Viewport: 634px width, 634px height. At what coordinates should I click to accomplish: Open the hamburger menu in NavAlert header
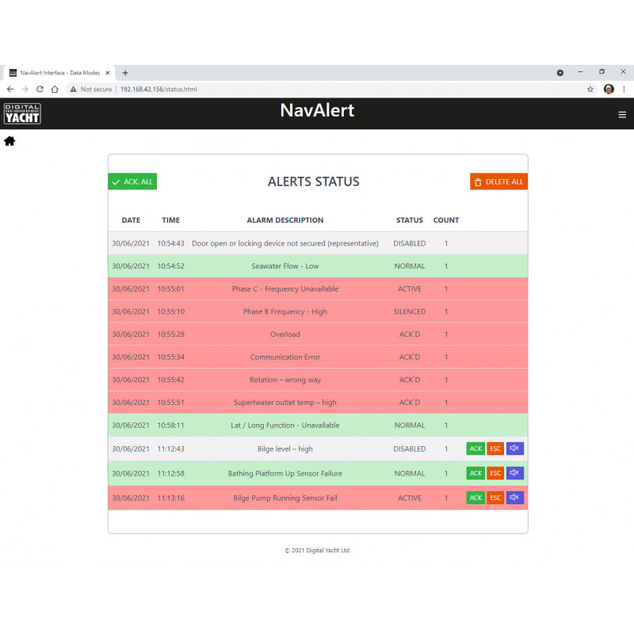pos(622,114)
